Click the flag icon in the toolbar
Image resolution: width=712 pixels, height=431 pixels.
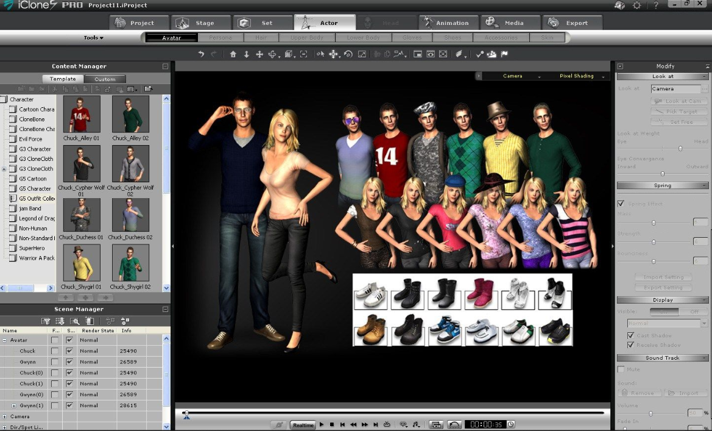coord(504,54)
